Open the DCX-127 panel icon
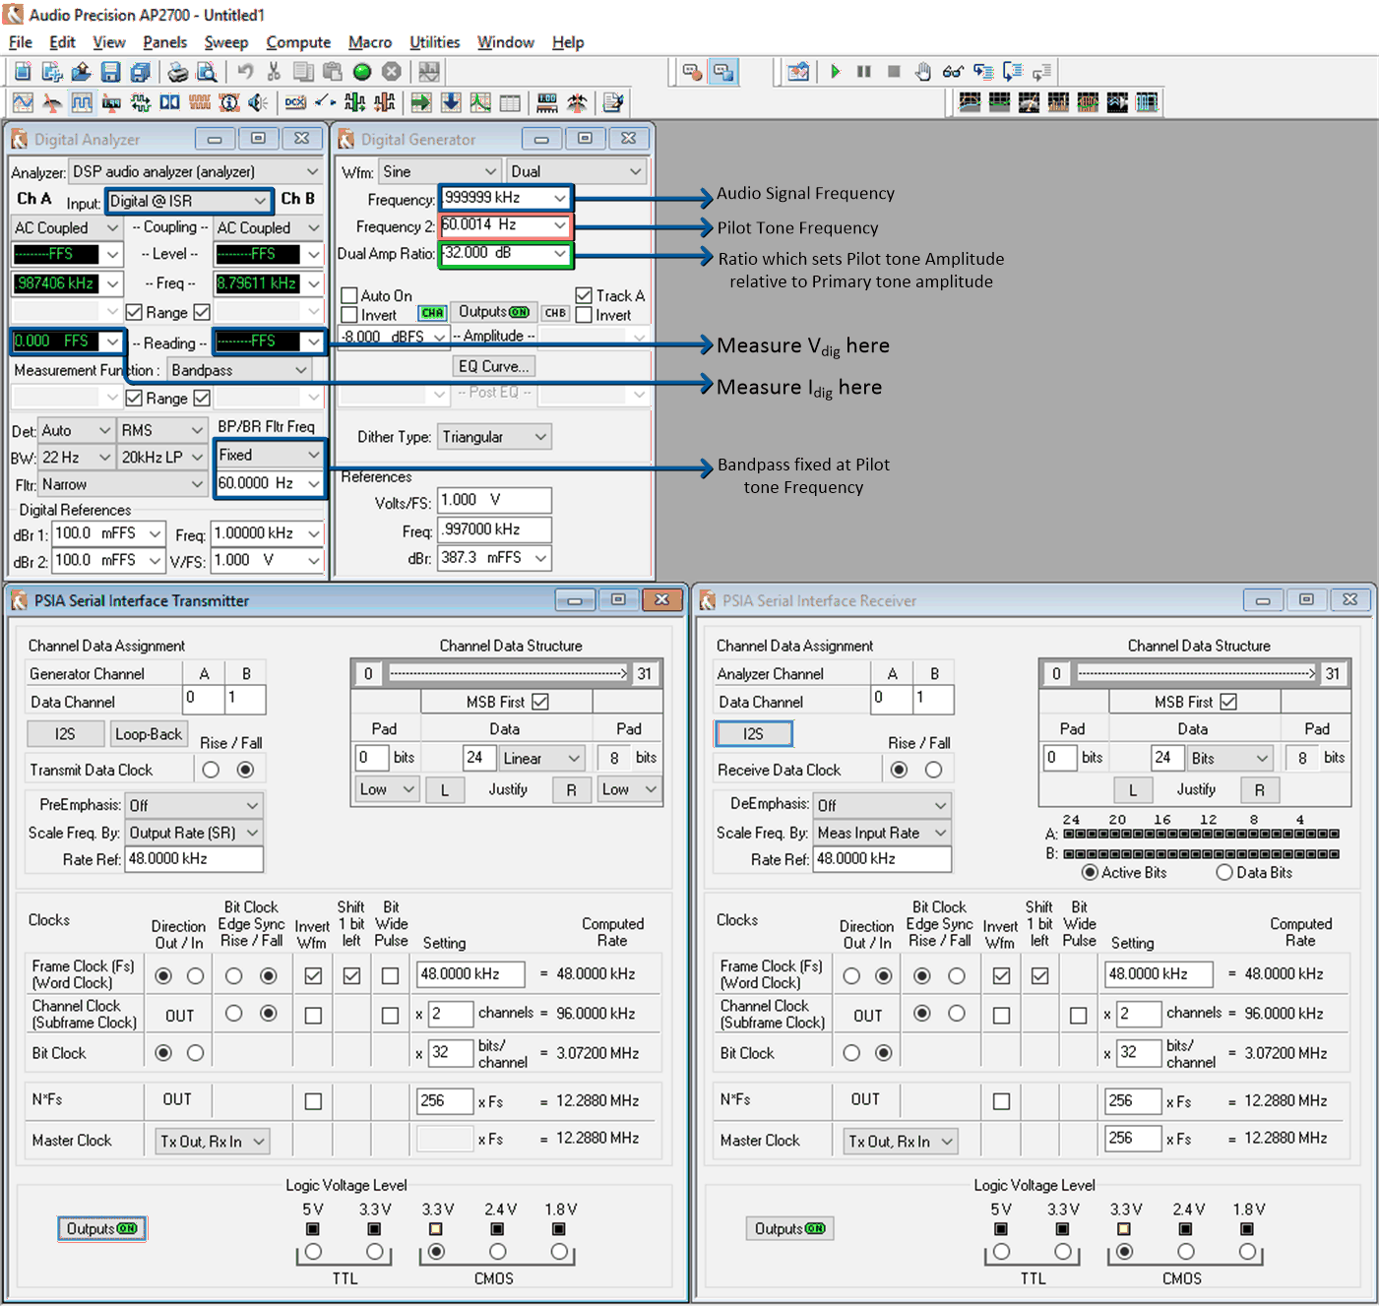Image resolution: width=1379 pixels, height=1306 pixels. point(295,101)
